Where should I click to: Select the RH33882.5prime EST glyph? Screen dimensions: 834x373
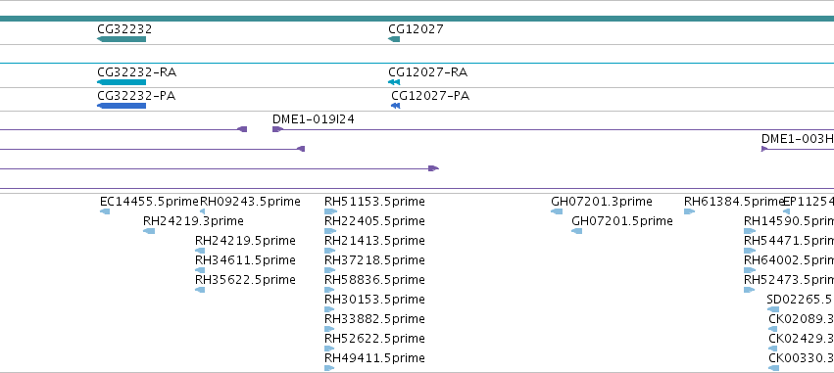(329, 329)
